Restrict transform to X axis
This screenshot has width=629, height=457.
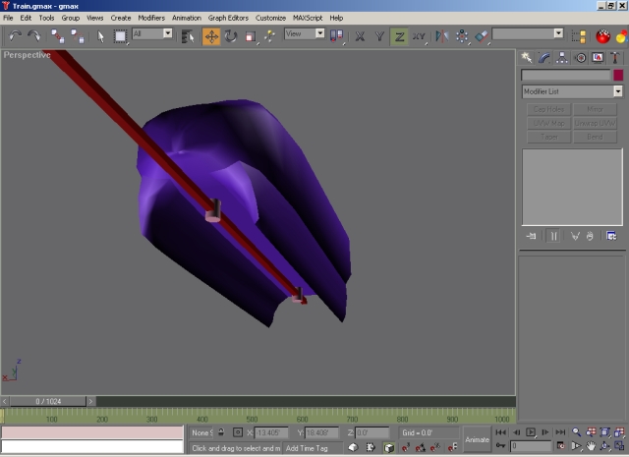(360, 36)
